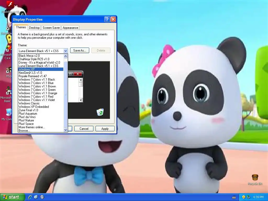The height and width of the screenshot is (201, 268).
Task: Select Plus! da Vinci theme
Action: pyautogui.click(x=41, y=117)
